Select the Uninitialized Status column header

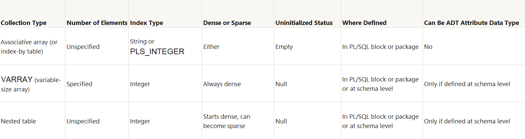(x=304, y=23)
